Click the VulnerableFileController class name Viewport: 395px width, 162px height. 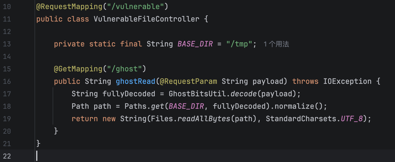click(147, 19)
